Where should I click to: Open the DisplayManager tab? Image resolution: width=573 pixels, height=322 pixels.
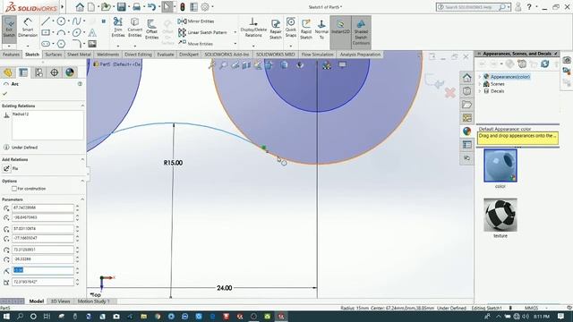point(70,72)
